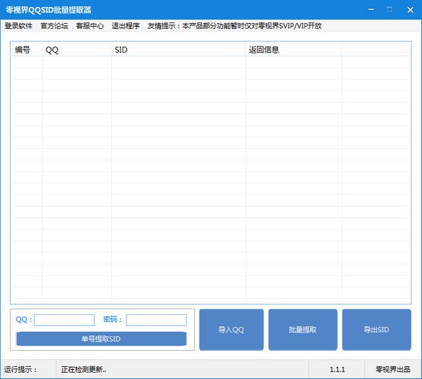Click the version number 1.1.1
Image resolution: width=422 pixels, height=379 pixels.
coord(337,370)
